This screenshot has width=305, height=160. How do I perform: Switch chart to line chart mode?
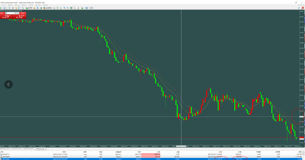point(61,8)
